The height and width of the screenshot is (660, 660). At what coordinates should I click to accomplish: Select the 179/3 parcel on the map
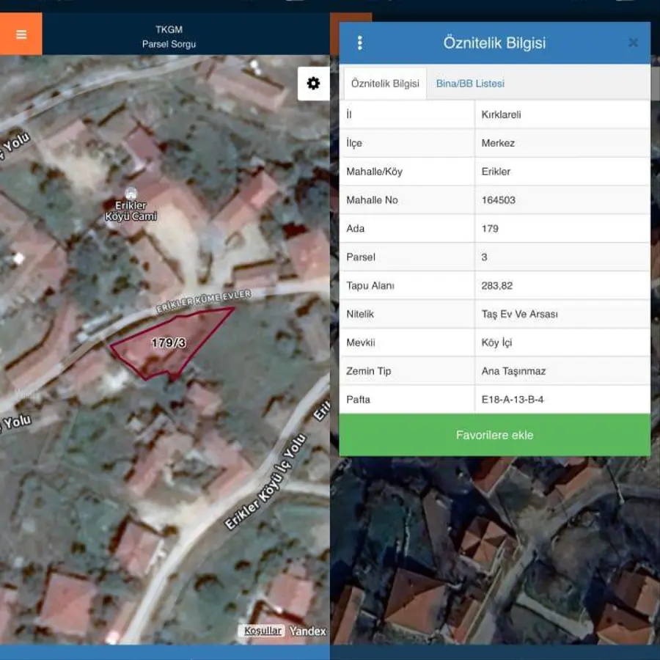[169, 343]
